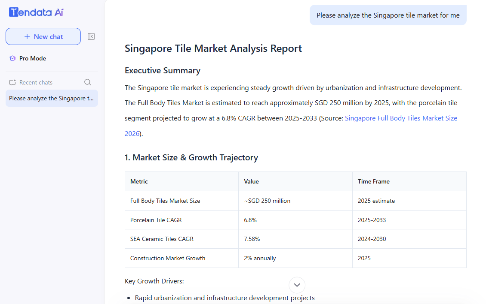Screen dimensions: 486x304
Task: Click the '2026' link continuation
Action: [x=132, y=133]
